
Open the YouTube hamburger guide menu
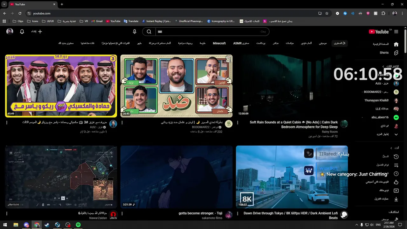[396, 31]
